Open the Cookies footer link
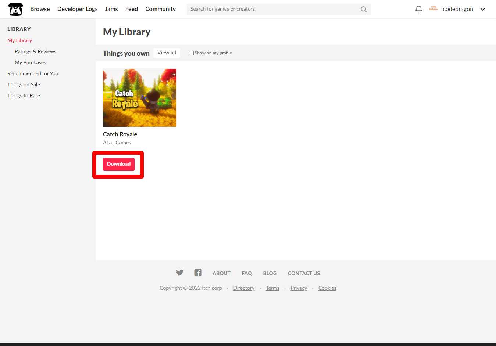The image size is (496, 346). 327,288
